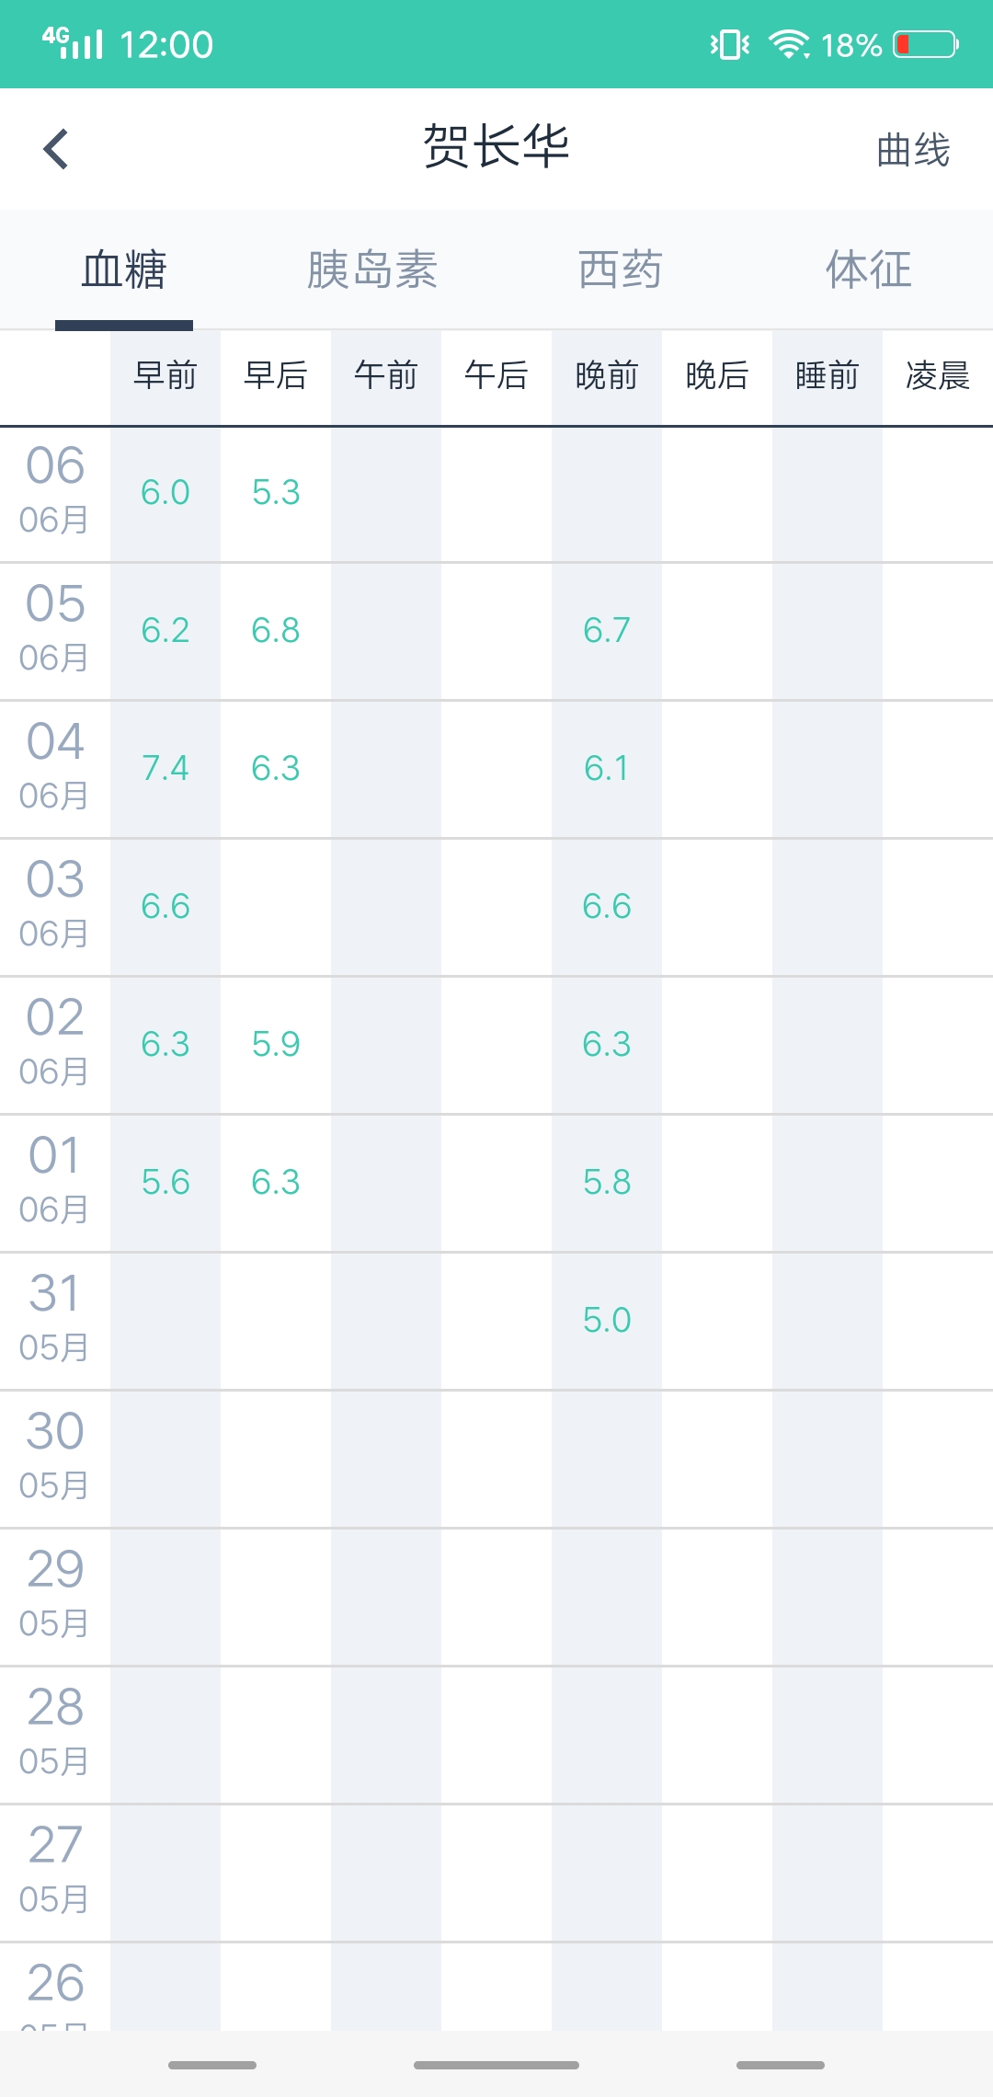This screenshot has height=2097, width=993.
Task: Switch to the 西药 tab
Action: coord(621,269)
